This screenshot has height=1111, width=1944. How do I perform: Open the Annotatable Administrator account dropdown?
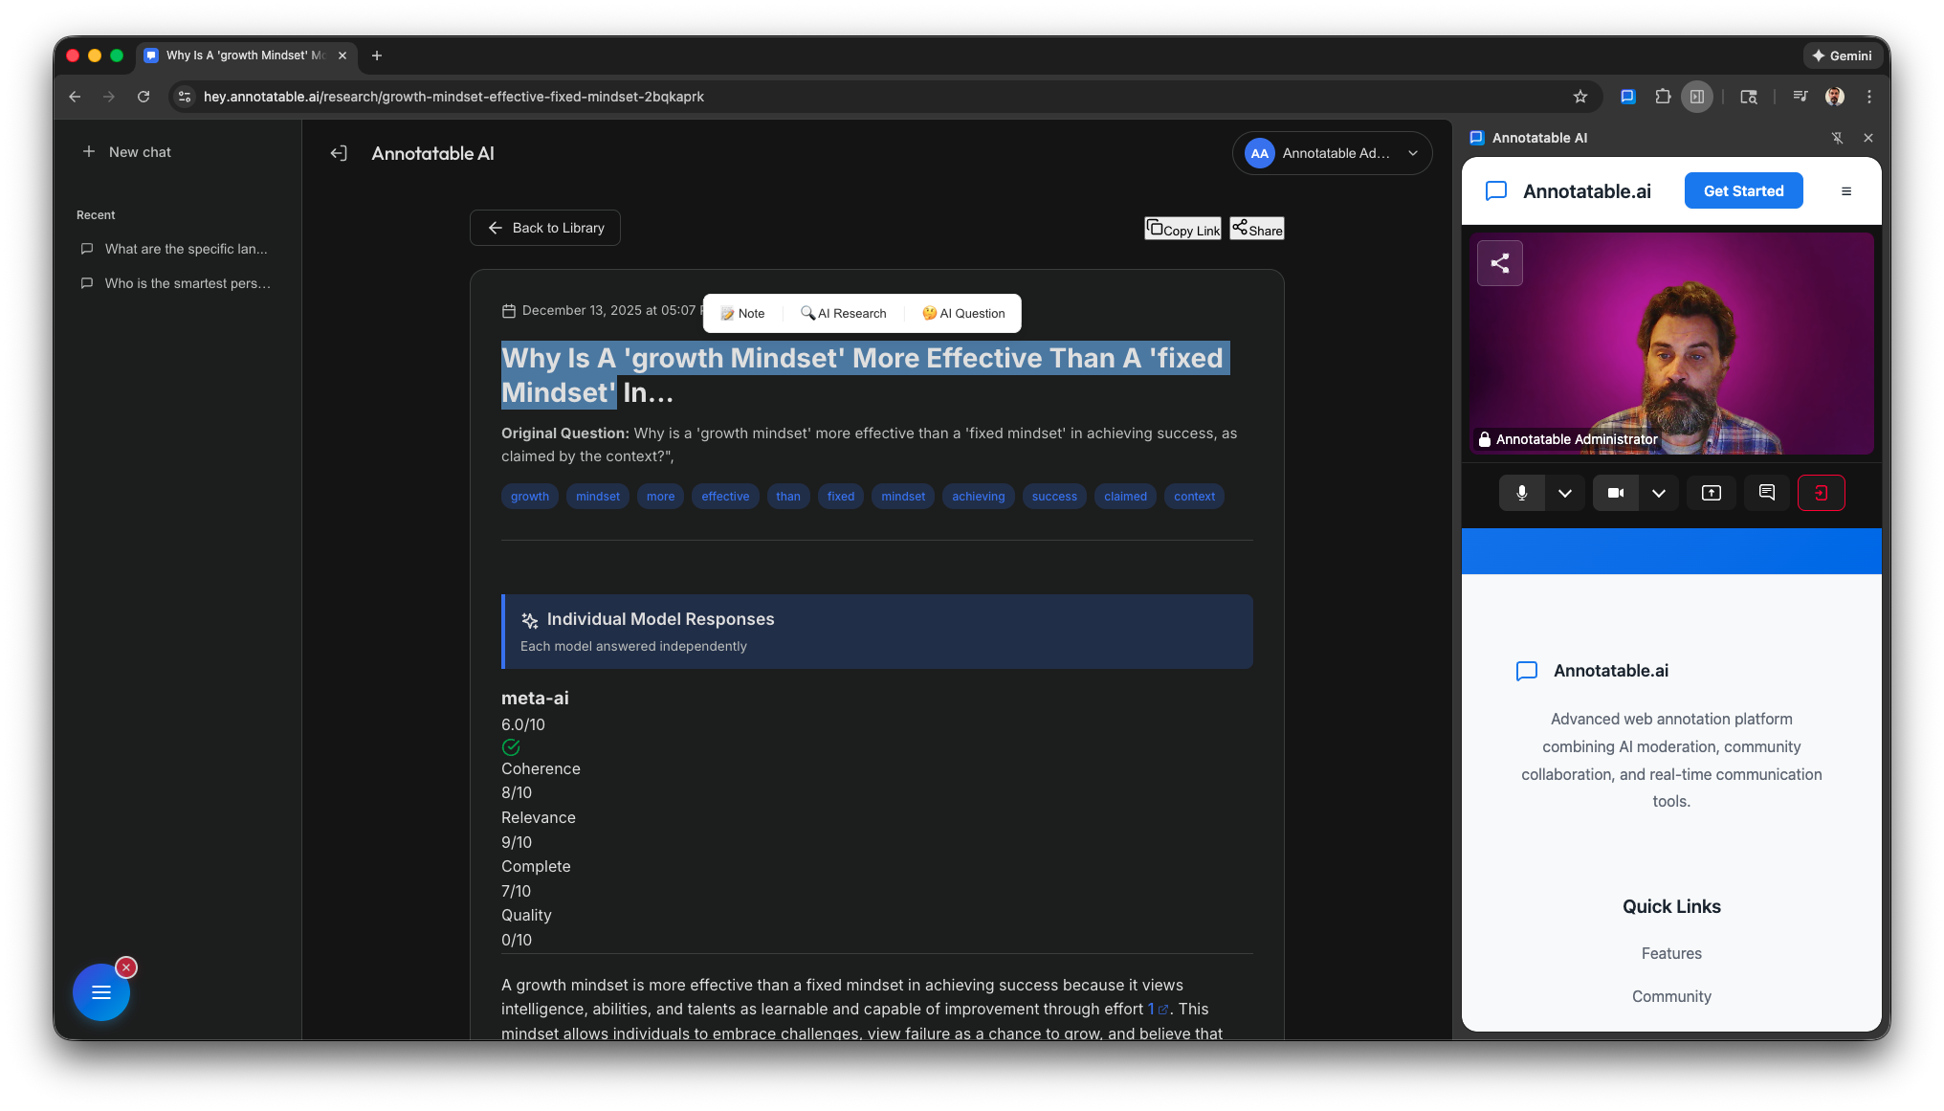pyautogui.click(x=1333, y=153)
